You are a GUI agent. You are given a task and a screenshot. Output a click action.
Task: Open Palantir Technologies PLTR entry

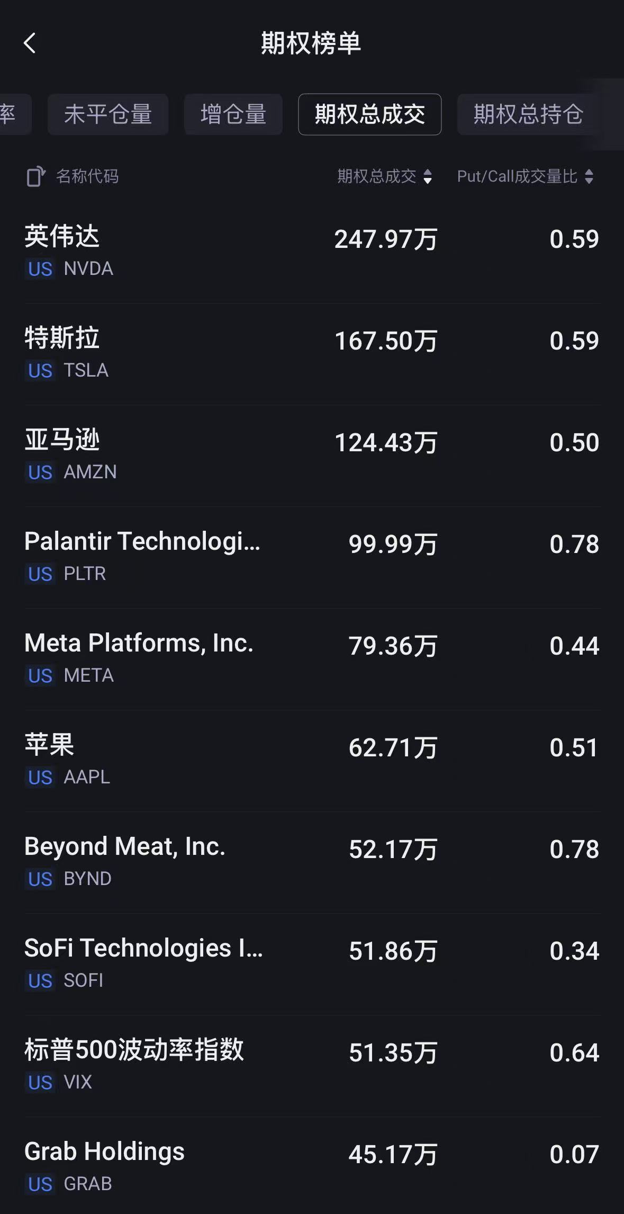tap(312, 556)
